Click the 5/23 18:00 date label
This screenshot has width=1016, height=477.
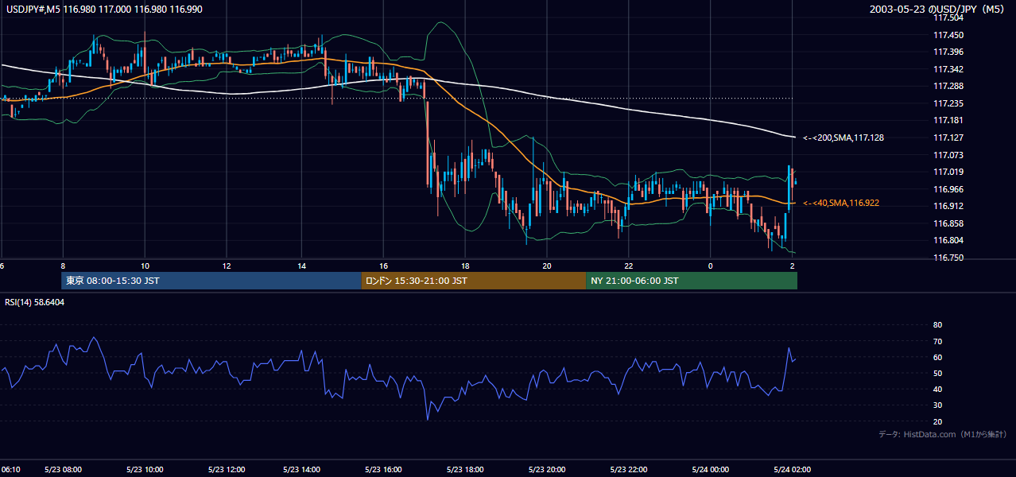(464, 469)
